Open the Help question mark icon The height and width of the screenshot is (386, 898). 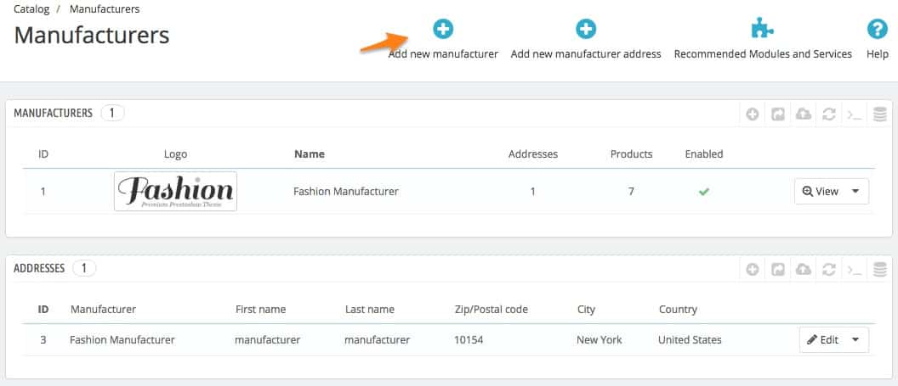[878, 29]
